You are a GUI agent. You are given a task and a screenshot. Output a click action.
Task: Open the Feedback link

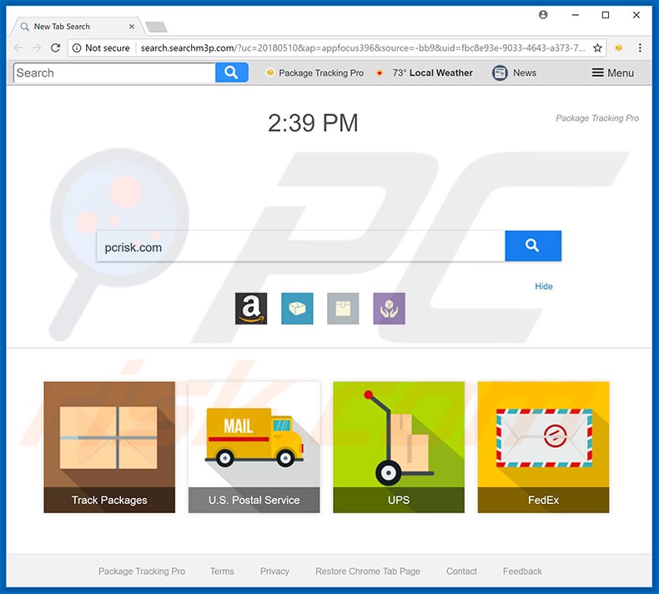point(522,571)
